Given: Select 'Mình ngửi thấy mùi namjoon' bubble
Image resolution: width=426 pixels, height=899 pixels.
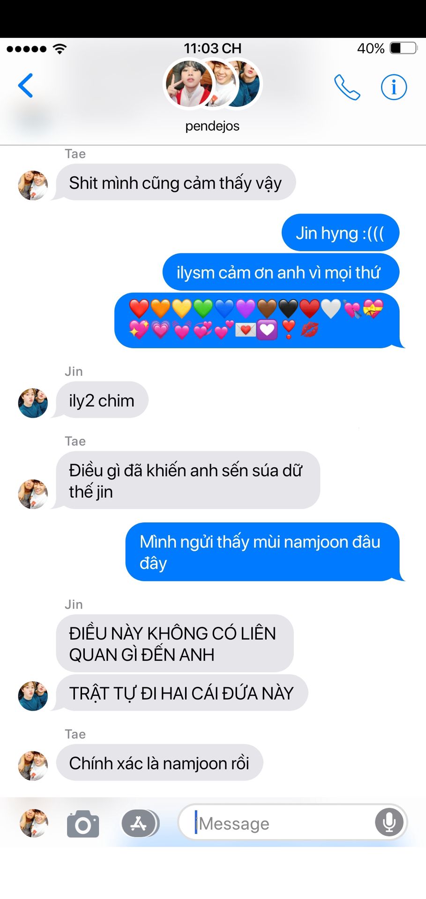Looking at the screenshot, I should (262, 552).
